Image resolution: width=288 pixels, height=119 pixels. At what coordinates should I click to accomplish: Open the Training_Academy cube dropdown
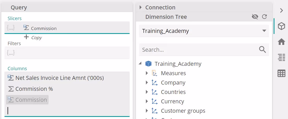[263, 31]
